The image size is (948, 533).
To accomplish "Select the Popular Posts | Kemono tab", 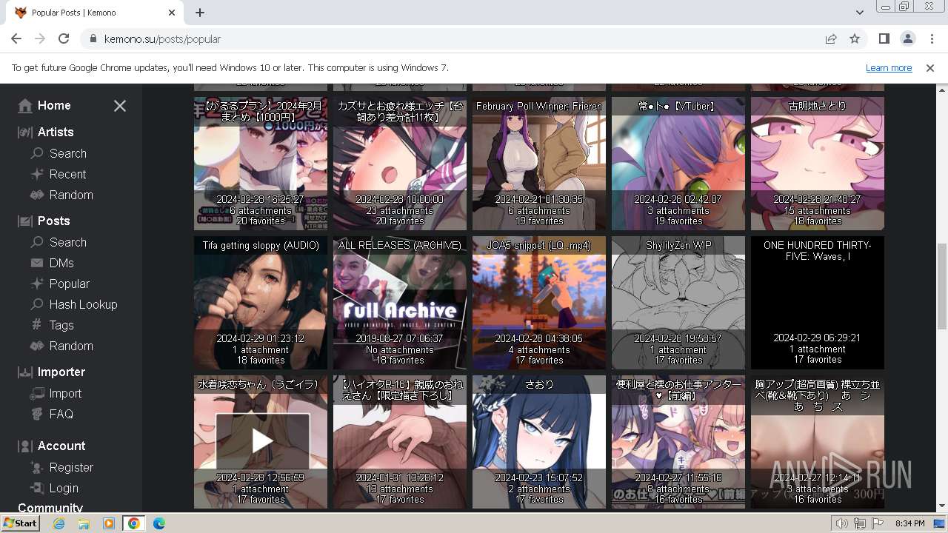I will coord(95,13).
